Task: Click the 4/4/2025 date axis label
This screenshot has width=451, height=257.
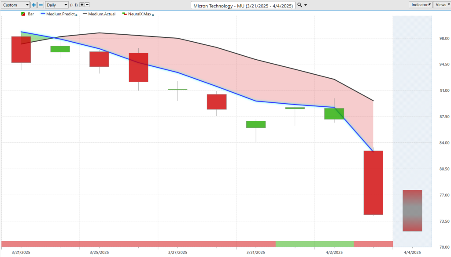Action: (412, 253)
